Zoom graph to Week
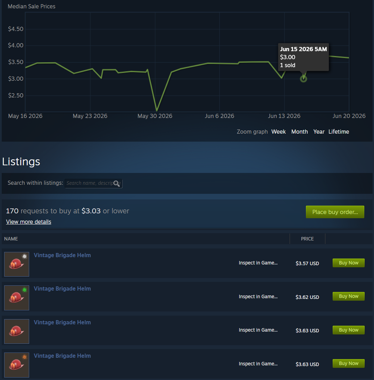374x380 pixels. coord(279,132)
